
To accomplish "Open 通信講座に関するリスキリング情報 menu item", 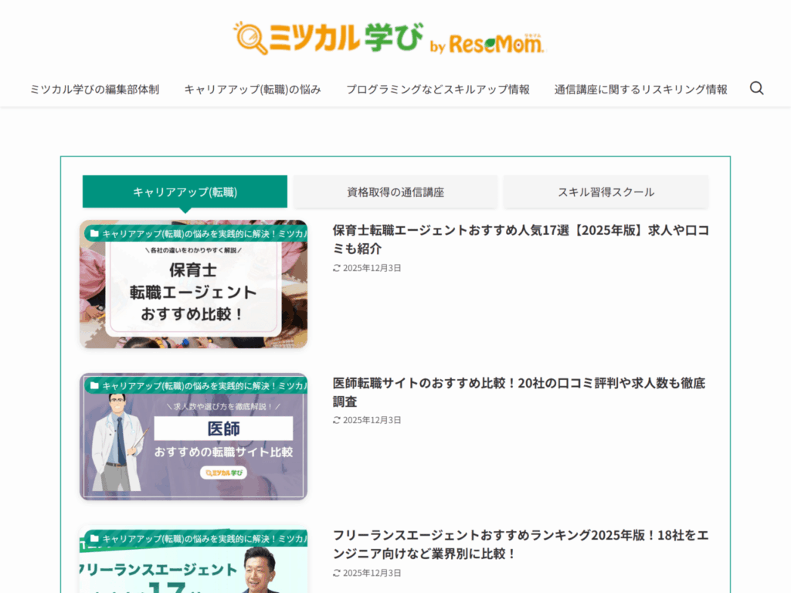I will point(640,89).
